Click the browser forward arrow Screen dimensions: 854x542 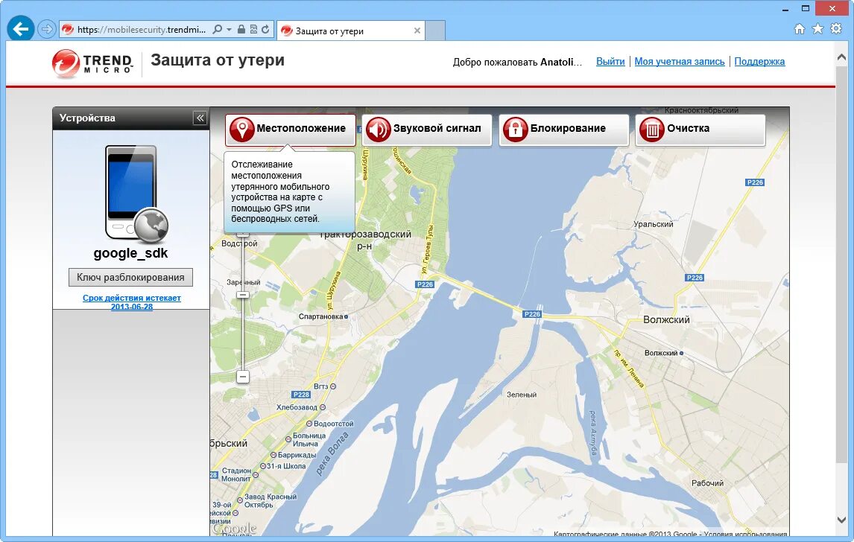pyautogui.click(x=47, y=29)
